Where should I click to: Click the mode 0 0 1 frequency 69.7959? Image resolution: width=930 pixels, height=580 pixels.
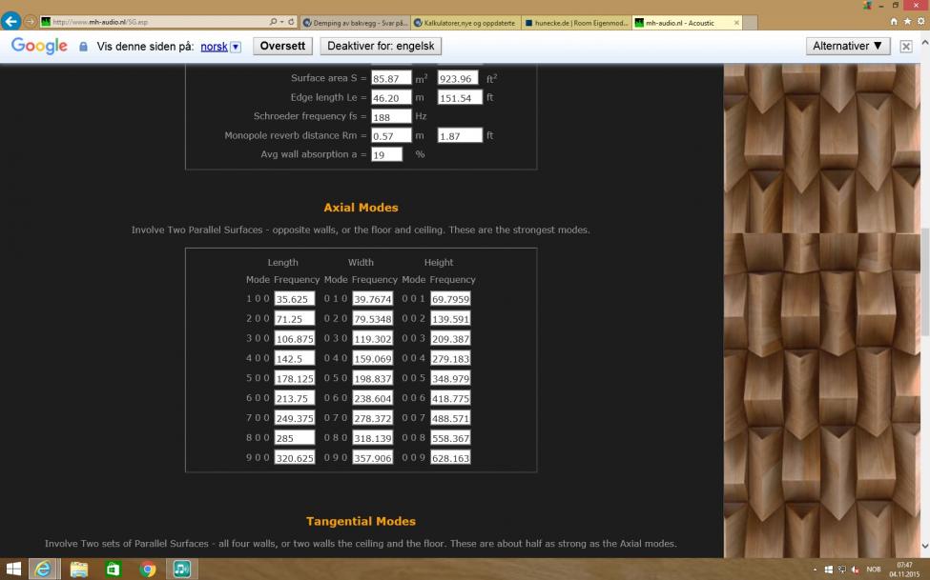pos(450,299)
